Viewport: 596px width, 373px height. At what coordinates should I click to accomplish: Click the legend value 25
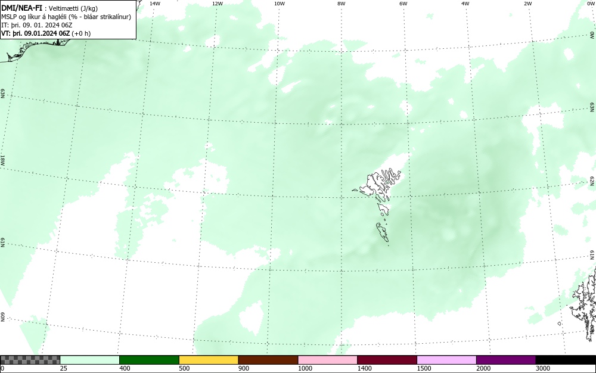tap(64, 368)
